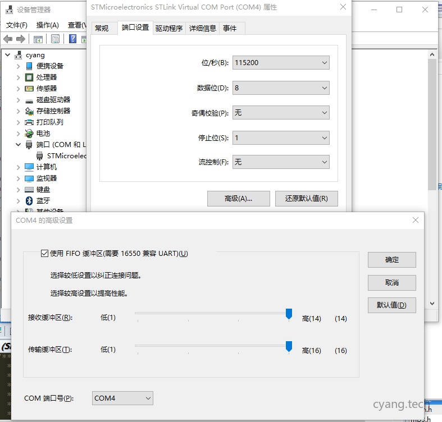The height and width of the screenshot is (422, 442).
Task: Click the blue help icon in toolbar
Action: tap(72, 39)
